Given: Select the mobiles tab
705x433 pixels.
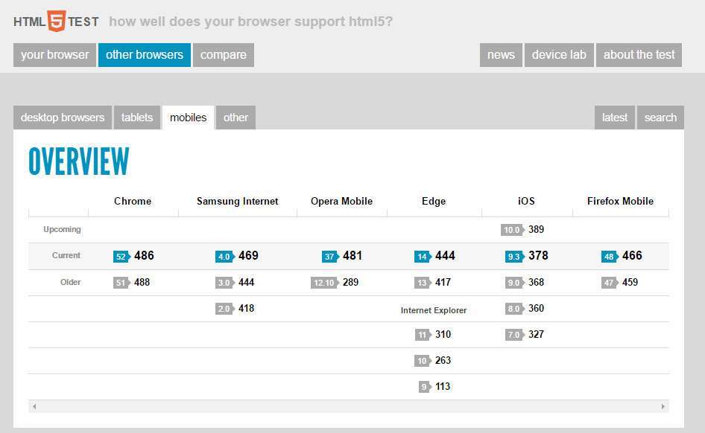Looking at the screenshot, I should pyautogui.click(x=188, y=118).
